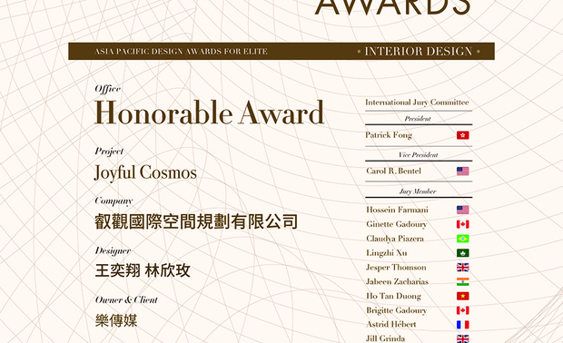Click the Brazil flag beside Claudya Piazera
Image resolution: width=563 pixels, height=343 pixels.
tap(462, 239)
